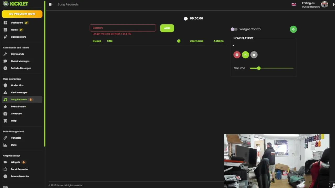335x188 pixels.
Task: Click the ADD button
Action: 167,28
